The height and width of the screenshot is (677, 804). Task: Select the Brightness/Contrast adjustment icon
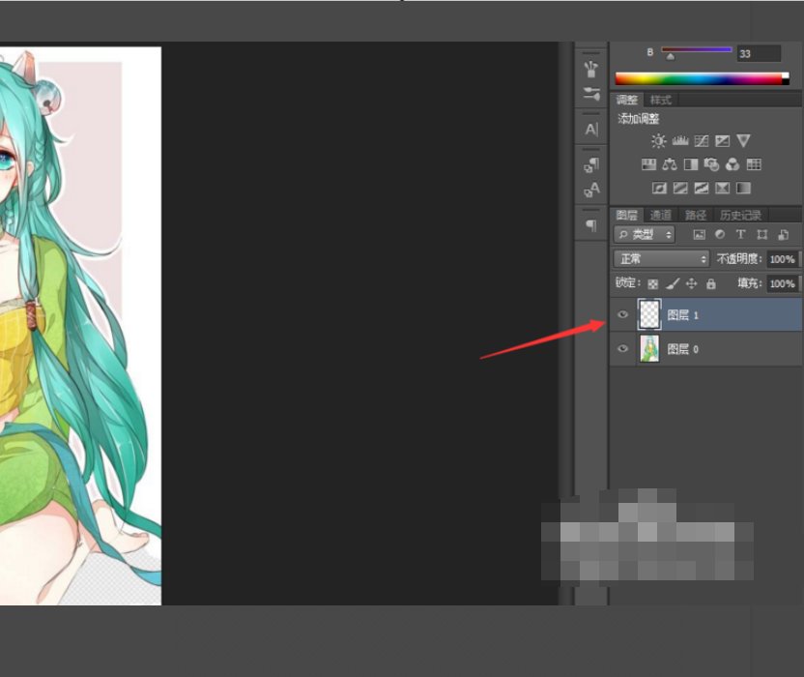(x=658, y=140)
